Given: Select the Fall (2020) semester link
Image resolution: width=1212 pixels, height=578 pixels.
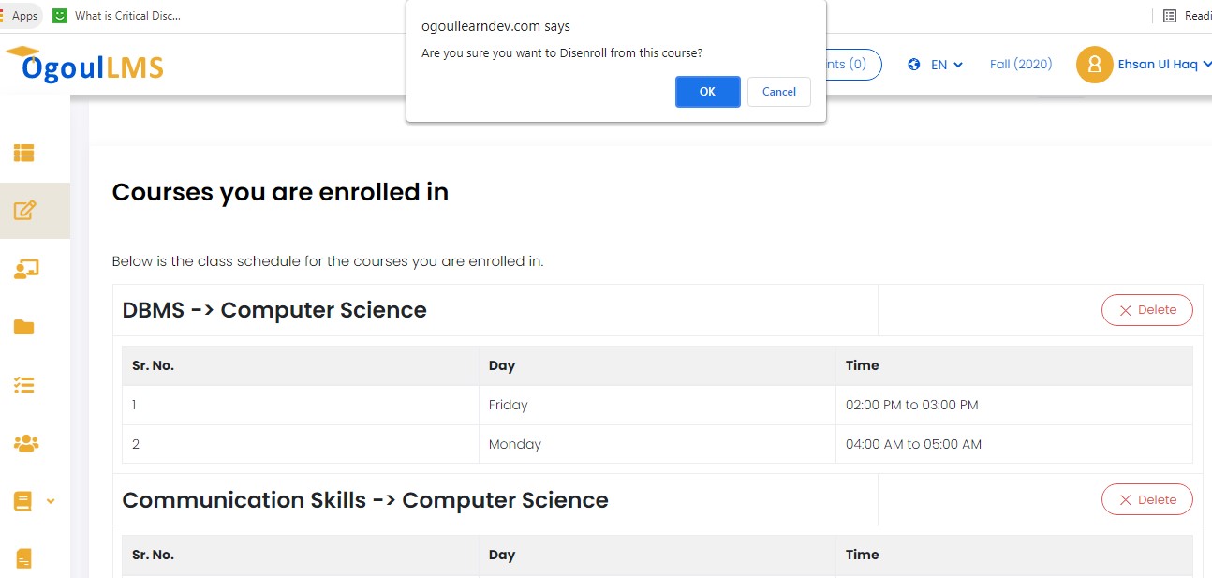Looking at the screenshot, I should click(1020, 65).
